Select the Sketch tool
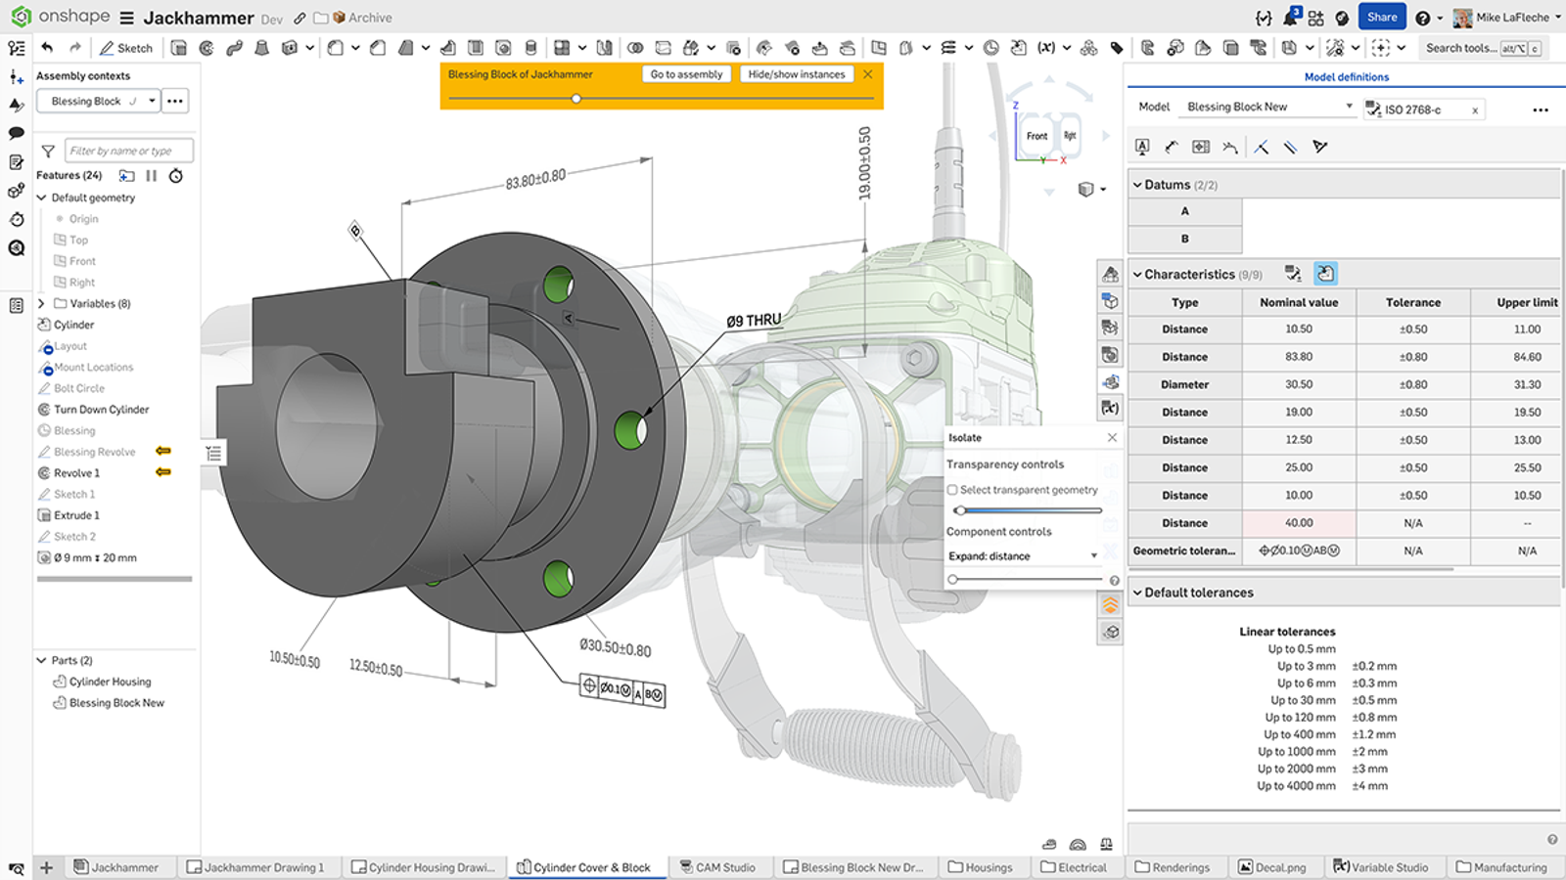 coord(125,47)
